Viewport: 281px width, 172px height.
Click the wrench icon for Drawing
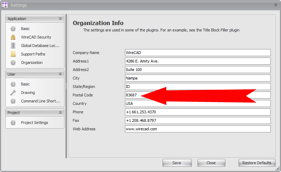tap(13, 93)
